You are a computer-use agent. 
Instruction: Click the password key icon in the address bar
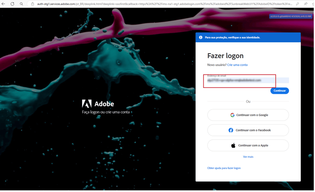297,4
